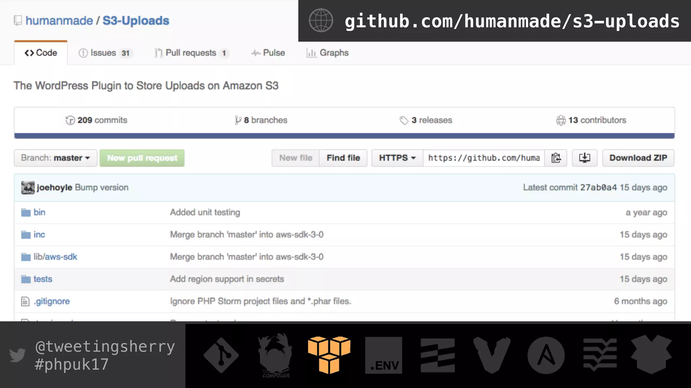Click the tests folder icon
Viewport: 691px width, 388px height.
coord(26,279)
